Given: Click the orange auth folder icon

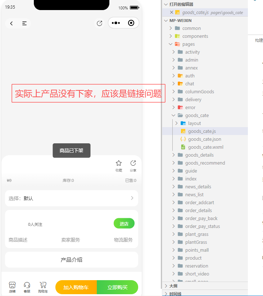Looking at the screenshot, I should (x=180, y=76).
